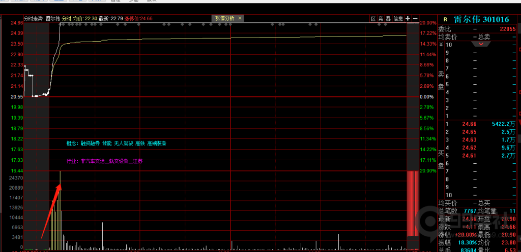Click the 行业 industry text line
The width and height of the screenshot is (521, 252).
coord(105,161)
